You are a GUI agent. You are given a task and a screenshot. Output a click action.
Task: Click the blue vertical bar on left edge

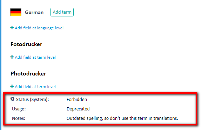click(1, 65)
